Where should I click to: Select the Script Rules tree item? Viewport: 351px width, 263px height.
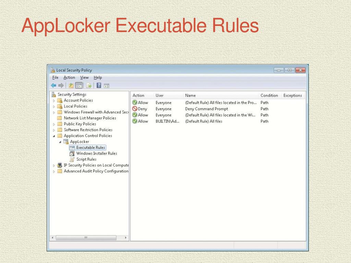[x=86, y=159]
